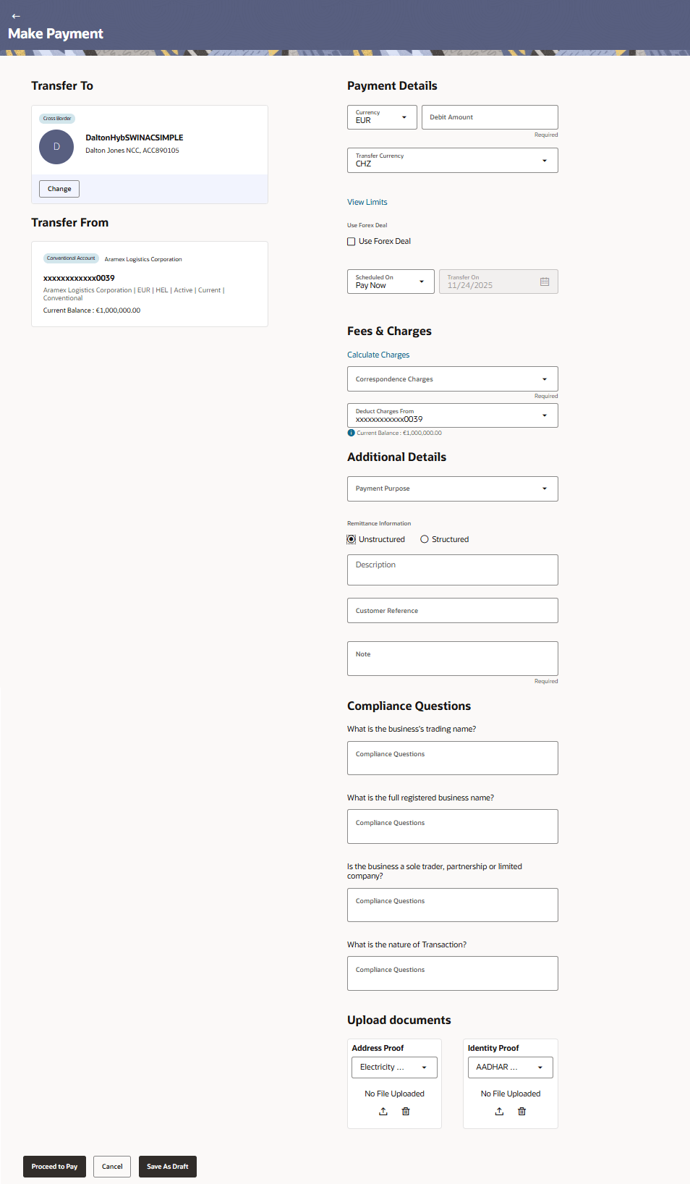Upload a file for Identity Proof
This screenshot has width=690, height=1184.
(x=499, y=1112)
